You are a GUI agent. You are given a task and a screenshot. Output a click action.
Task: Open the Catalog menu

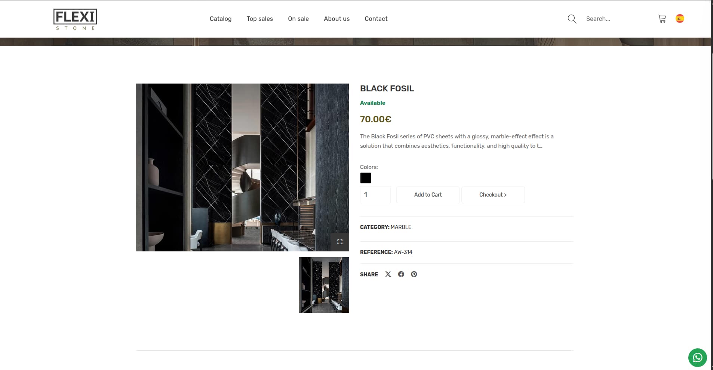(x=221, y=19)
